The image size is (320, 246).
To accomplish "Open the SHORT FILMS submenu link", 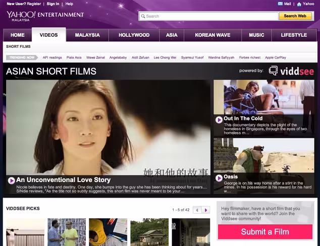I will click(18, 47).
